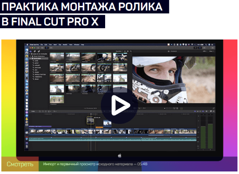Open the enhancements and retiming dropdown
Image resolution: width=239 pixels, height=174 pixels.
tap(140, 108)
